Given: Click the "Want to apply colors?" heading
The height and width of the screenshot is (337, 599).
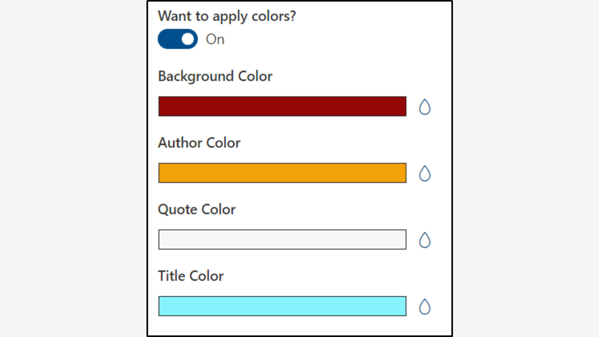Looking at the screenshot, I should (227, 16).
